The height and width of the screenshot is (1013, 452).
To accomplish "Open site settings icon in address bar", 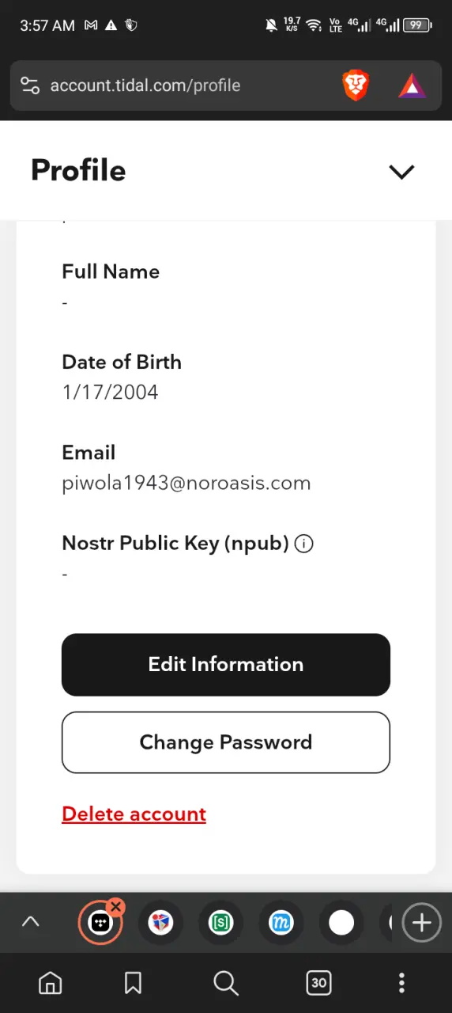I will 30,85.
